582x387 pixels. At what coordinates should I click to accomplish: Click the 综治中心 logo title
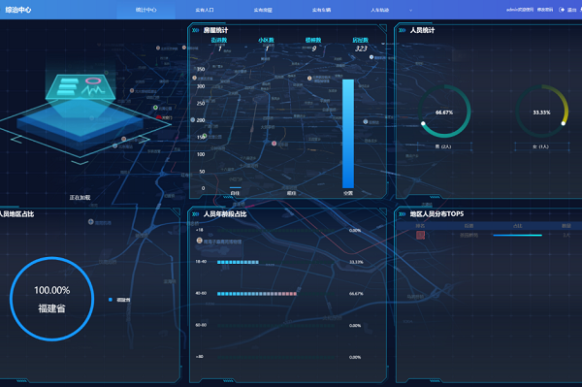tap(18, 10)
